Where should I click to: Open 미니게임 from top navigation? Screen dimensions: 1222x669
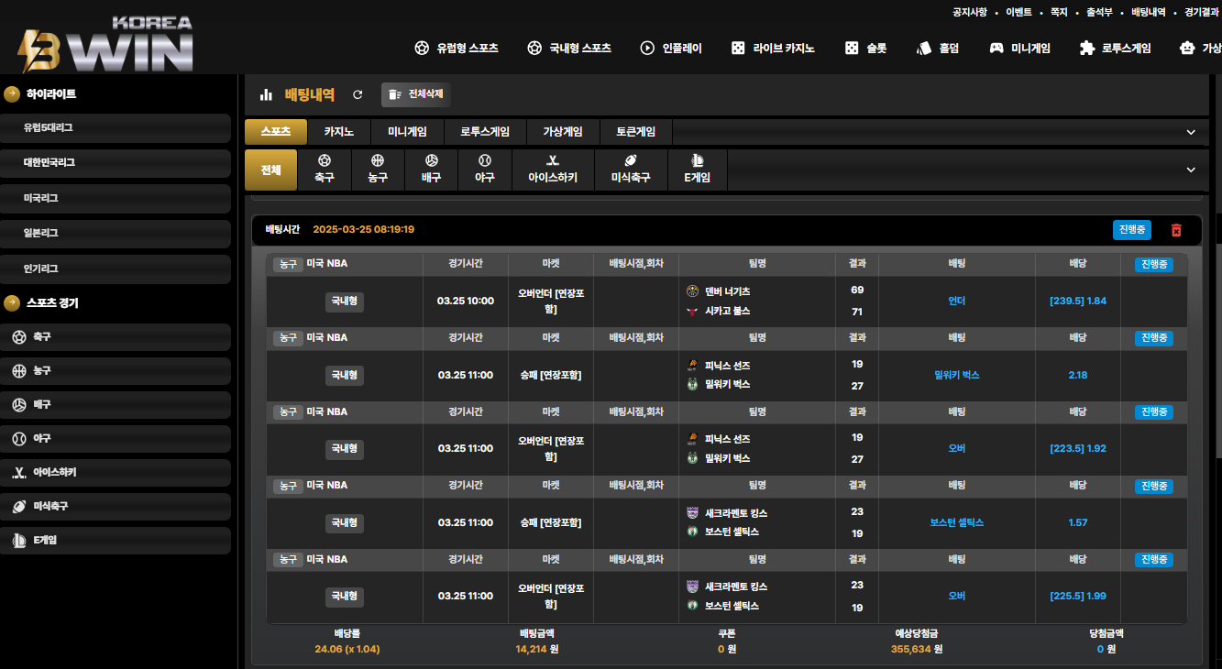coord(1019,49)
